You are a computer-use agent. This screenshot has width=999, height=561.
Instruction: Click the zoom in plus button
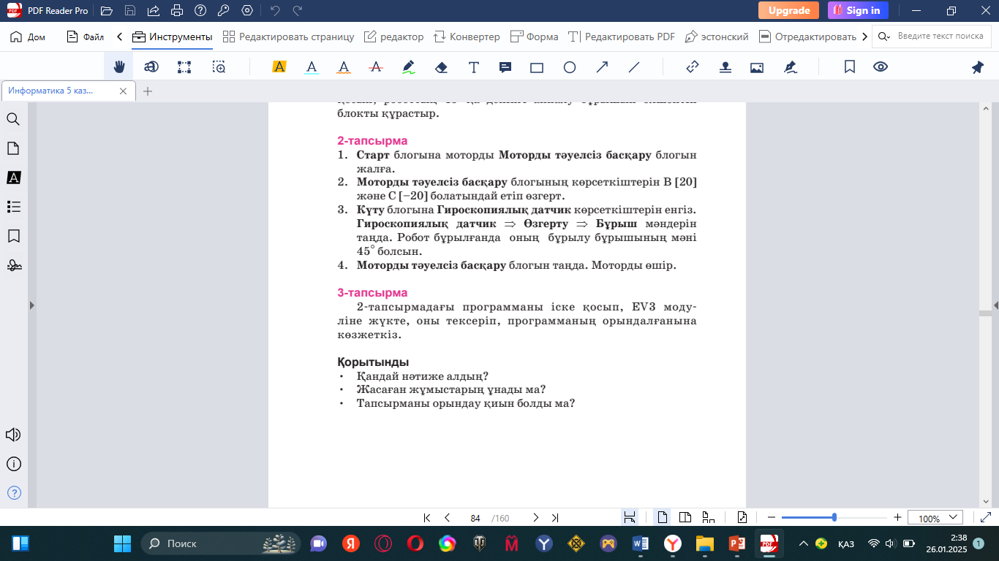click(897, 518)
